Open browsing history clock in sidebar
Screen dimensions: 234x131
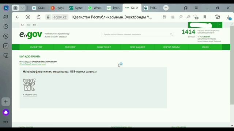6,27
